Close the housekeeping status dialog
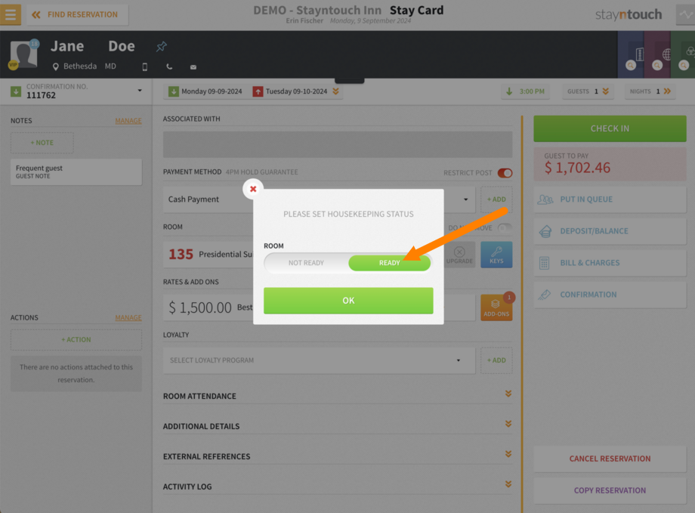This screenshot has width=695, height=513. pyautogui.click(x=253, y=189)
